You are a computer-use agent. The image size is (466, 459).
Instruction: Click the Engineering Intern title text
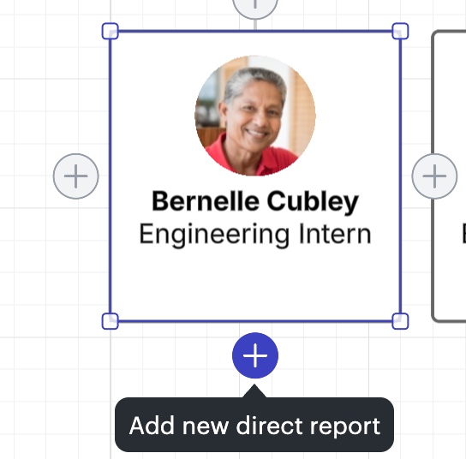coord(255,235)
